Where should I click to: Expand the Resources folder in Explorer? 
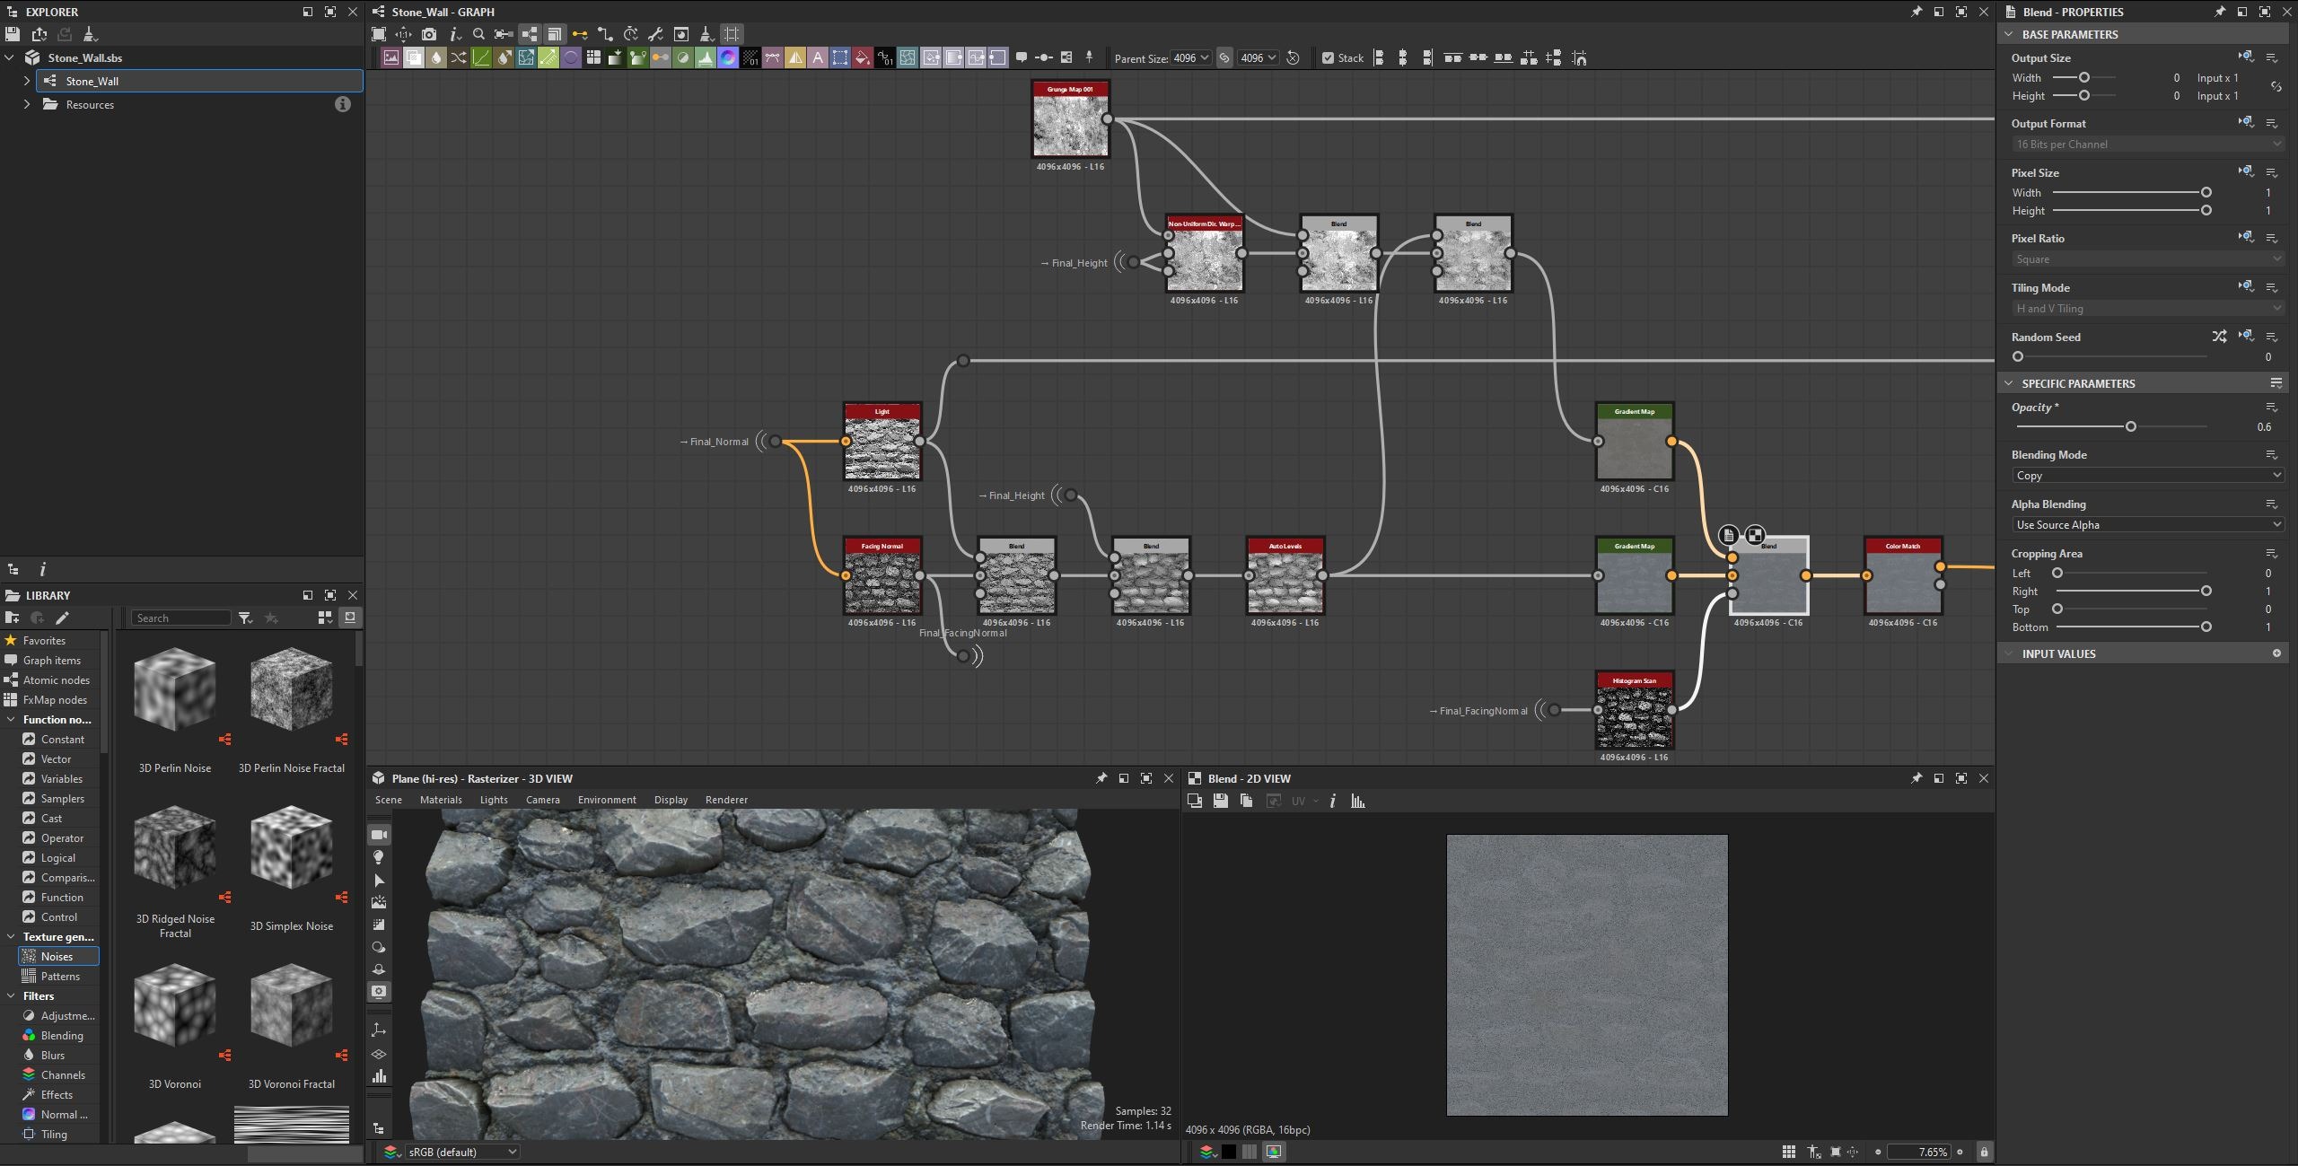pyautogui.click(x=27, y=104)
